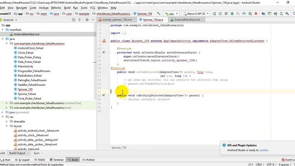This screenshot has width=295, height=166.
Task: Click the update link in IDE notification
Action: click(264, 150)
